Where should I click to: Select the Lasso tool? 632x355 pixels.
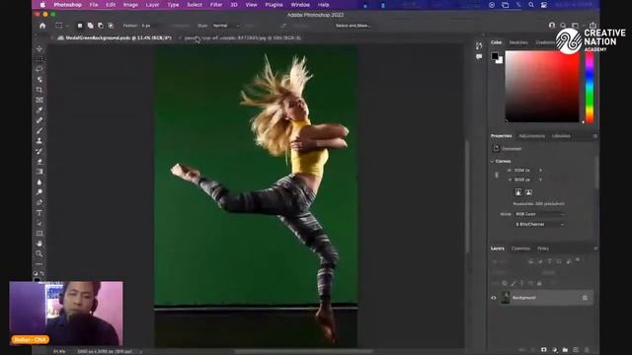point(39,69)
